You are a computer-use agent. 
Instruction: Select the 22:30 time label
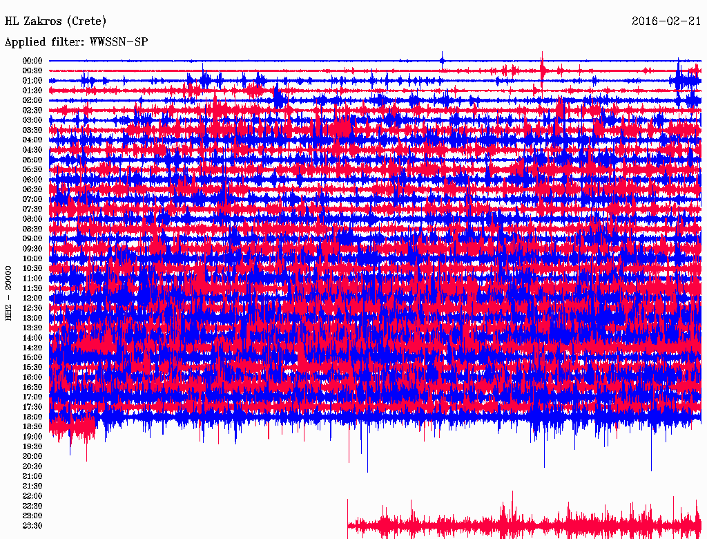[32, 506]
